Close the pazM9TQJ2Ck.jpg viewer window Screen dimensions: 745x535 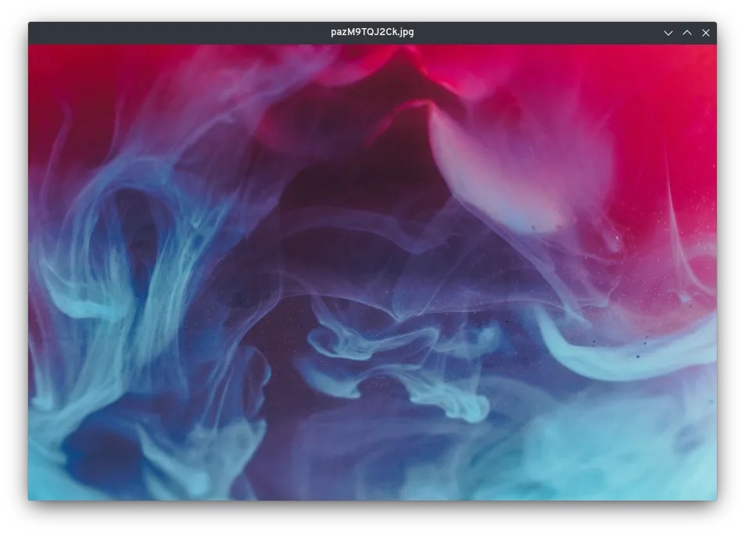coord(706,33)
